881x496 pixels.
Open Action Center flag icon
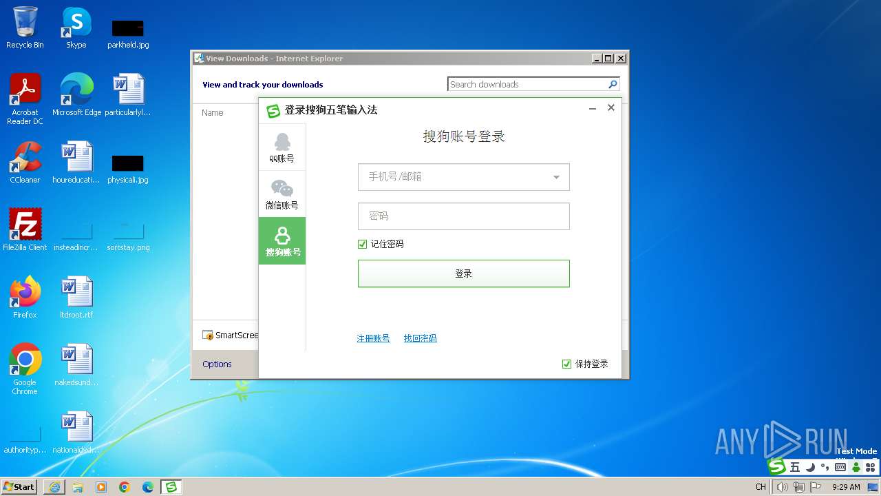pyautogui.click(x=816, y=487)
